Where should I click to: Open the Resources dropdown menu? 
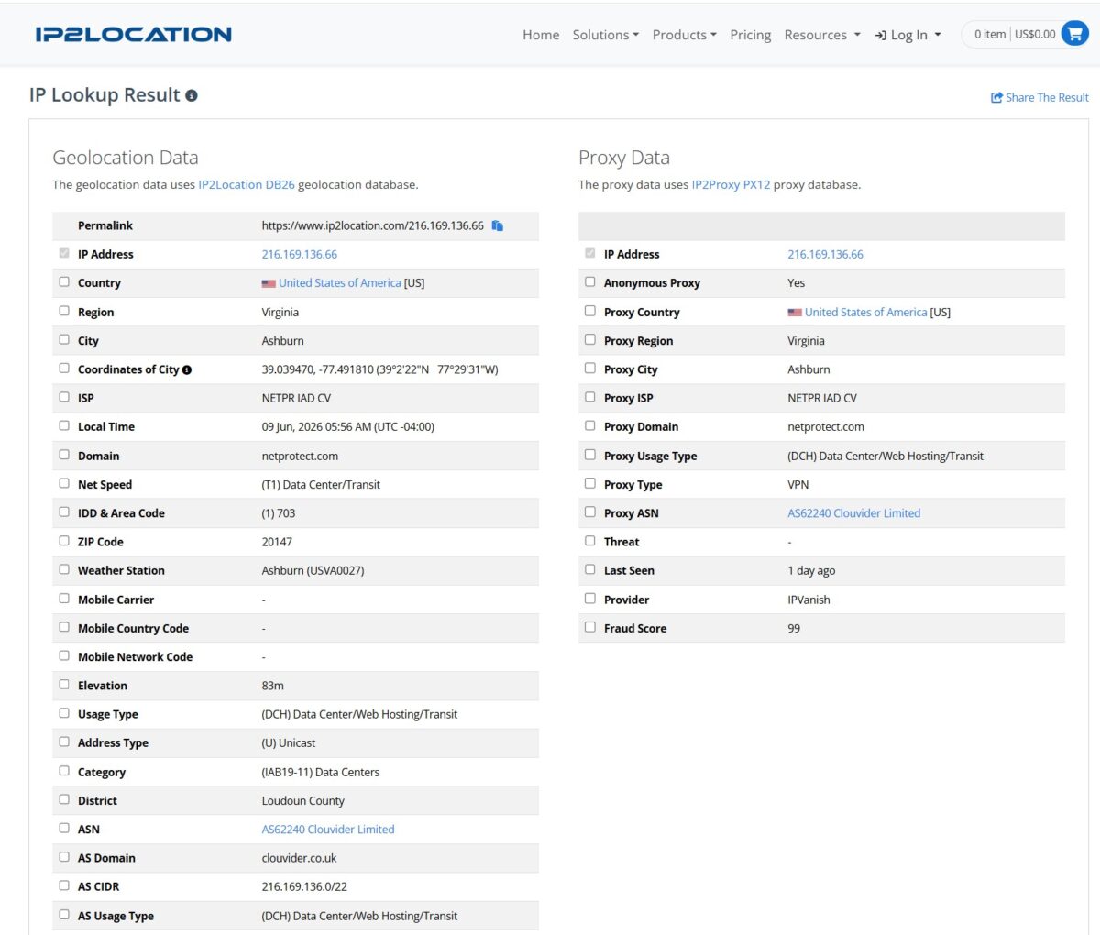point(822,35)
